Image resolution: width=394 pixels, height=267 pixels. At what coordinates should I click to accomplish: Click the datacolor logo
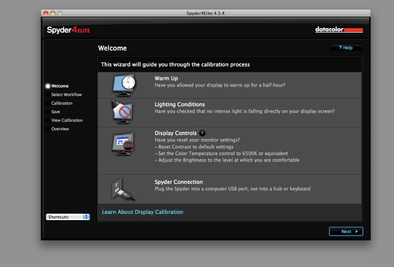(x=339, y=30)
